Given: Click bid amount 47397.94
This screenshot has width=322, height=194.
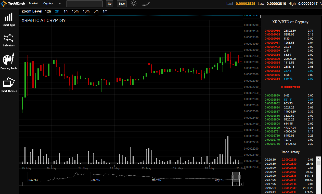Looking at the screenshot, I should click(290, 128).
